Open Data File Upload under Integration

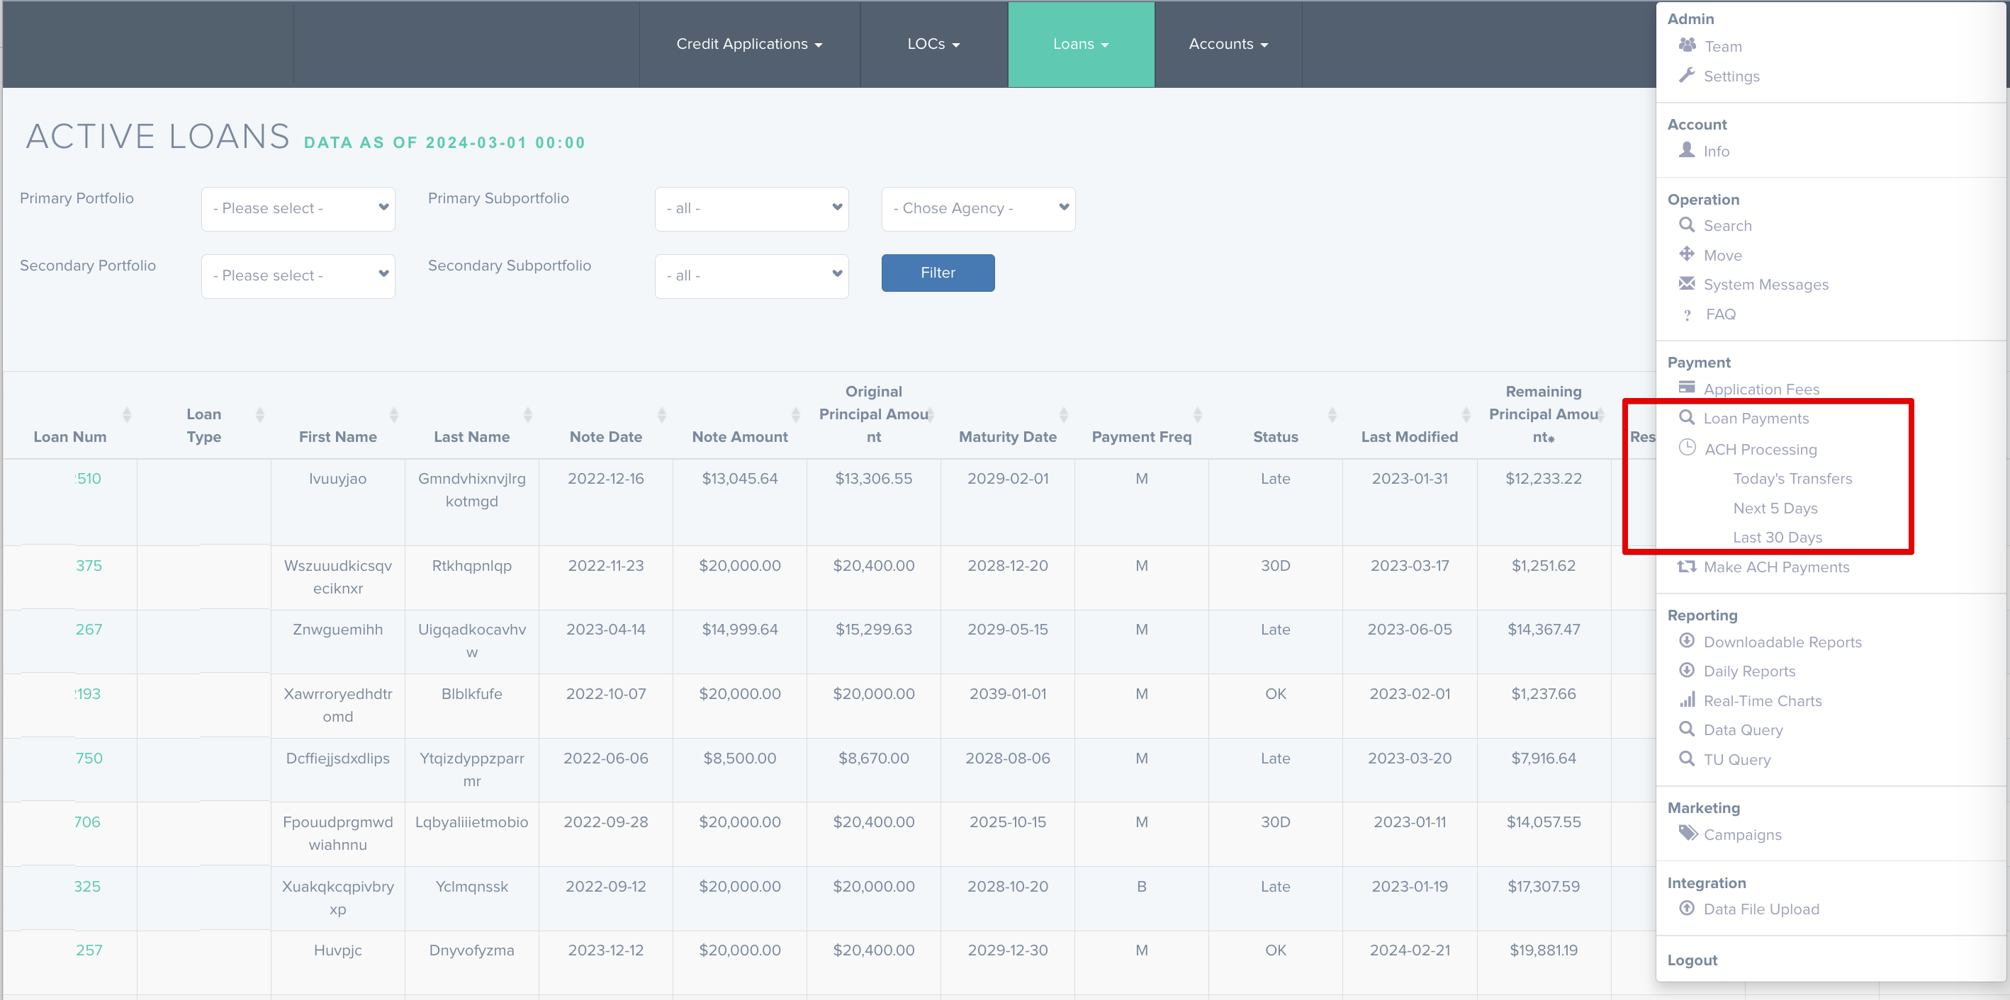coord(1761,909)
